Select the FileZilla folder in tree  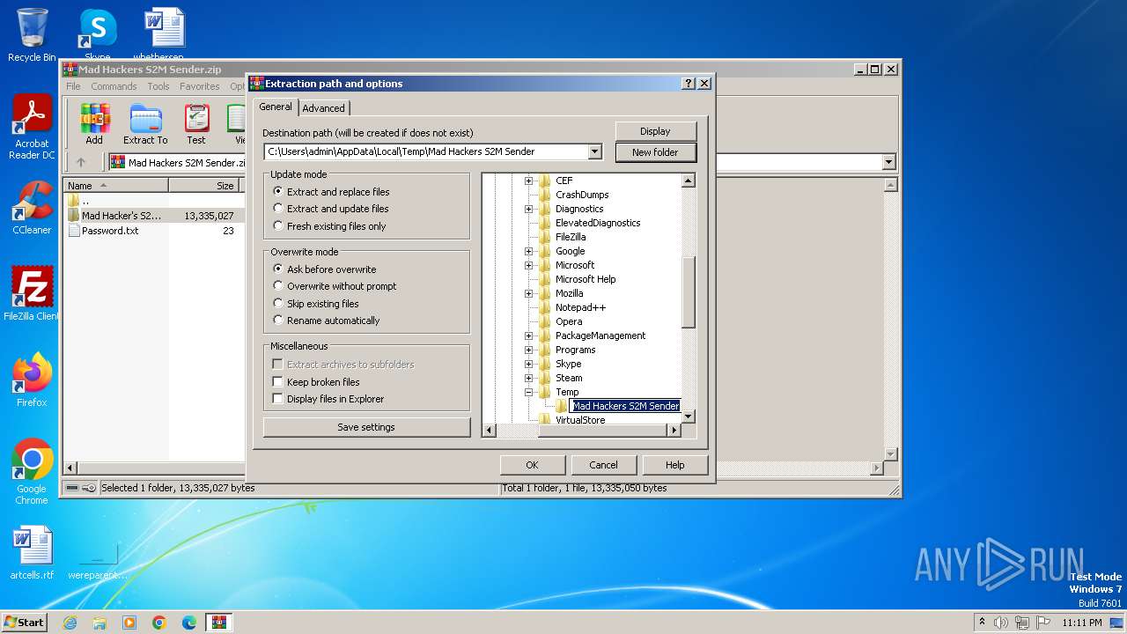570,237
